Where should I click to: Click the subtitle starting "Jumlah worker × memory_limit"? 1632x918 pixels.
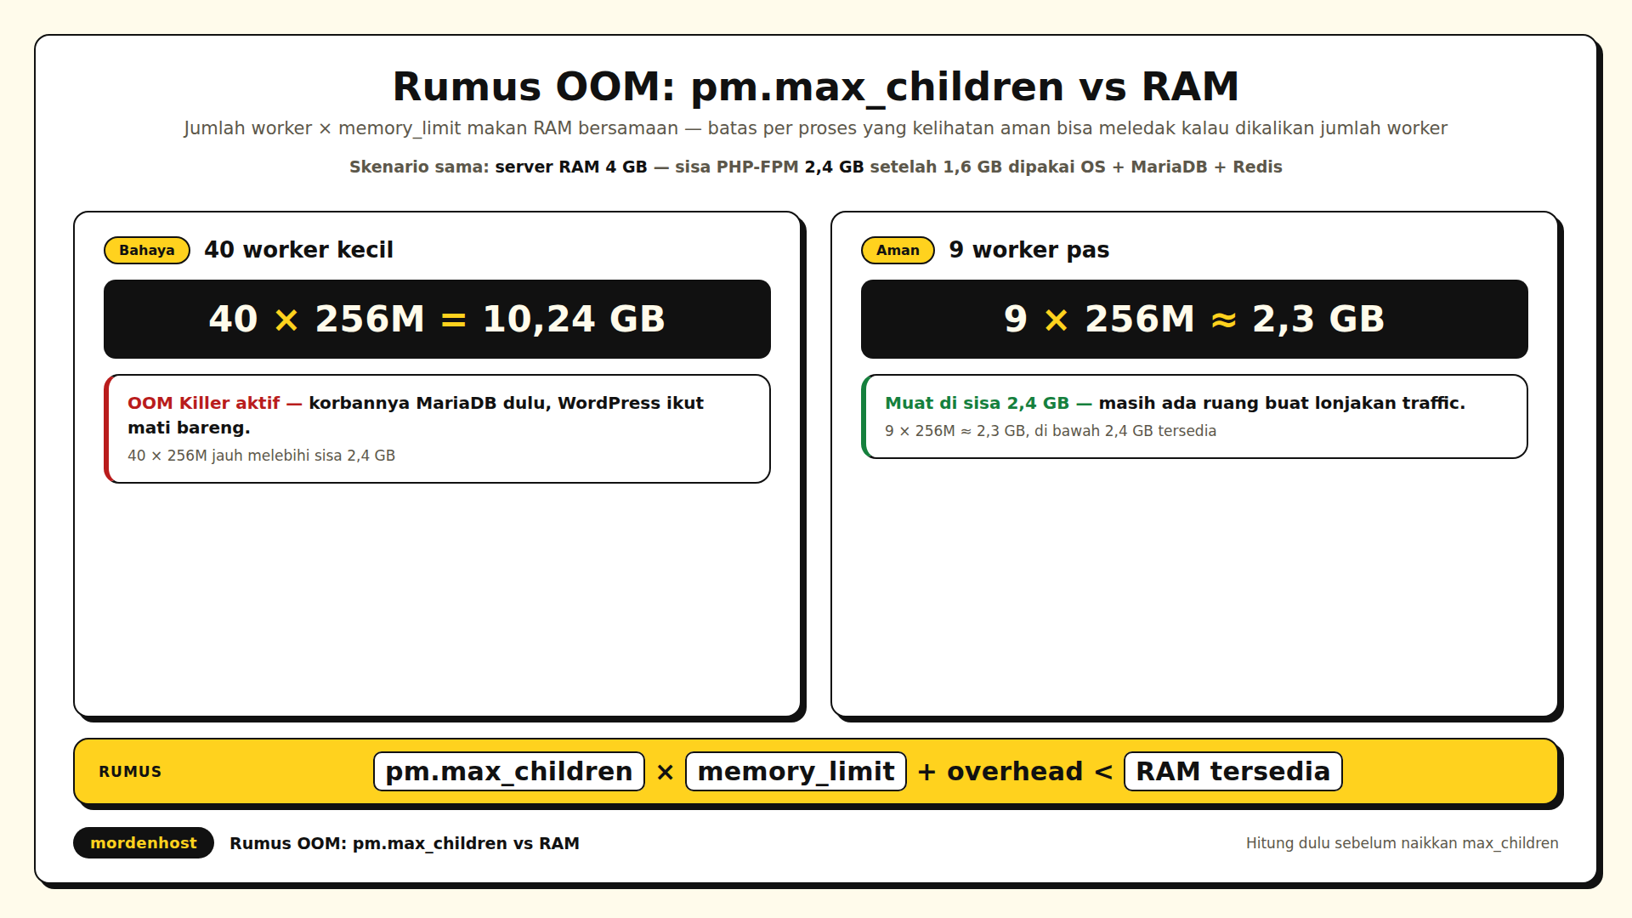[816, 128]
